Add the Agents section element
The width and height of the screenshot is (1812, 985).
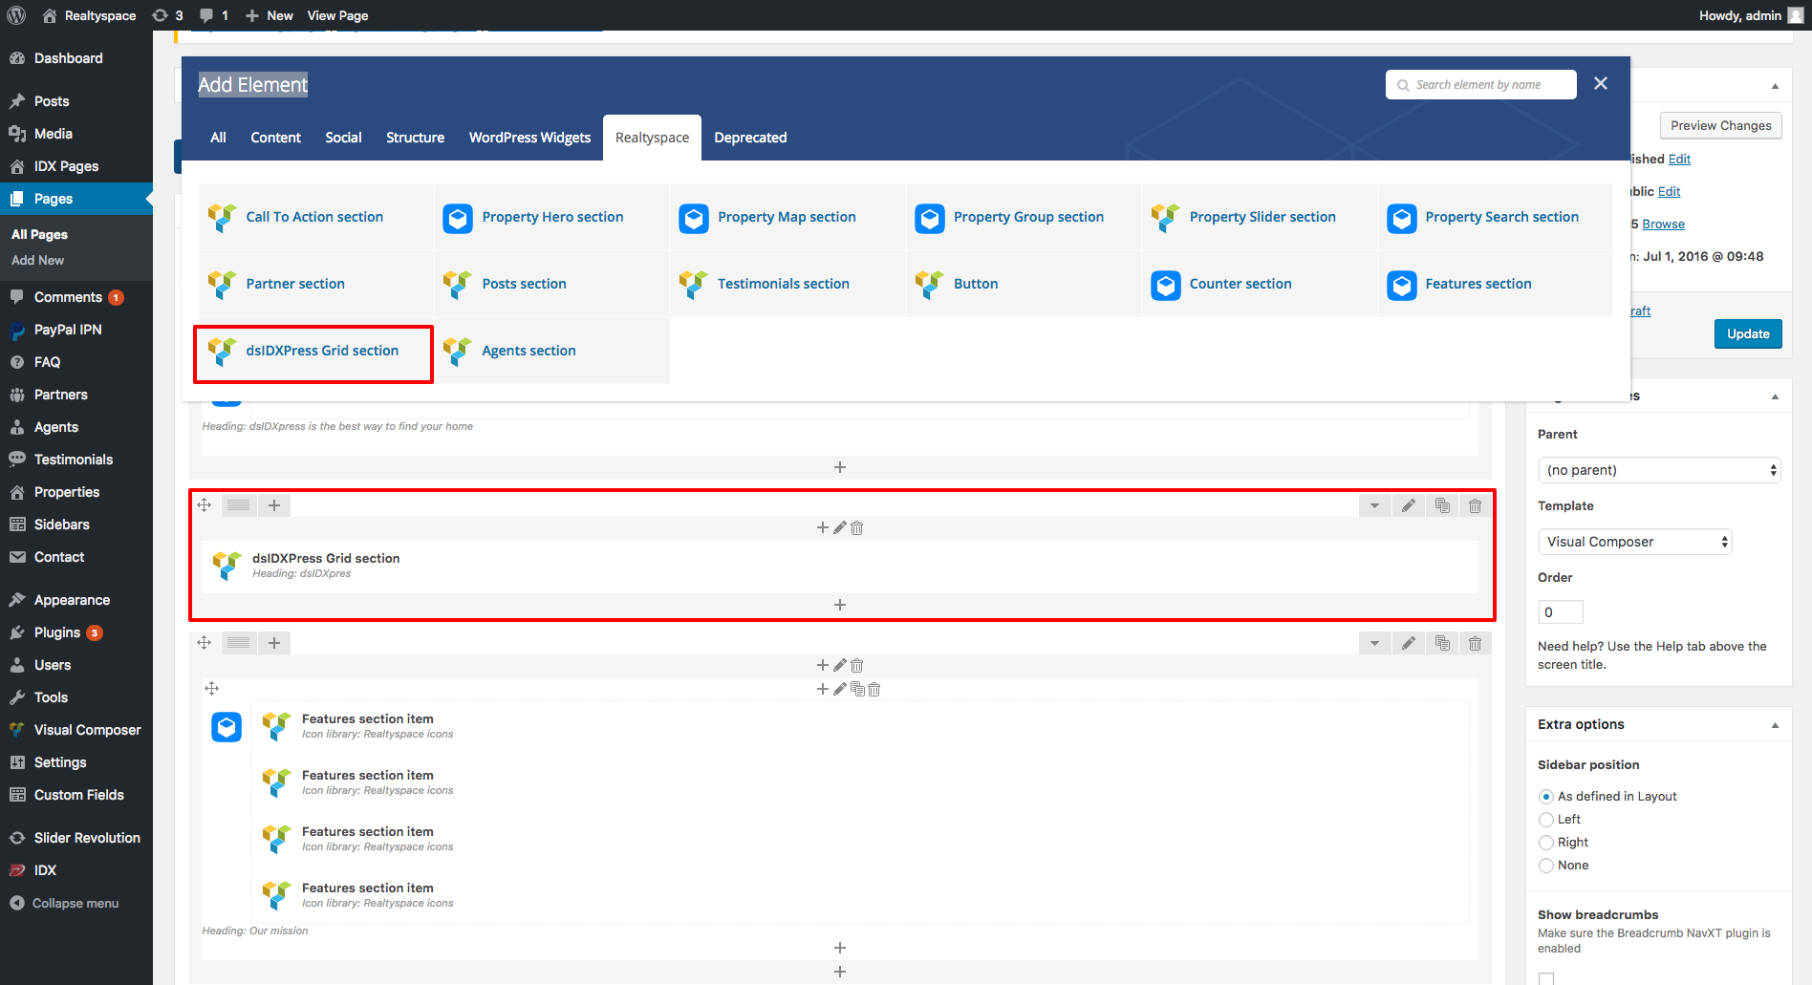551,351
